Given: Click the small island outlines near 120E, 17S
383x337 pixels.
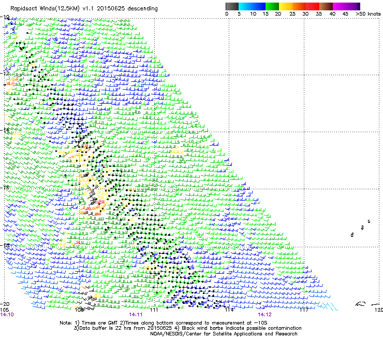Looking at the screenshot, I should (x=361, y=228).
